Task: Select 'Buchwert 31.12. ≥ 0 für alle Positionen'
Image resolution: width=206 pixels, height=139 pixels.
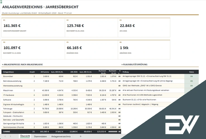Action: [139, 100]
